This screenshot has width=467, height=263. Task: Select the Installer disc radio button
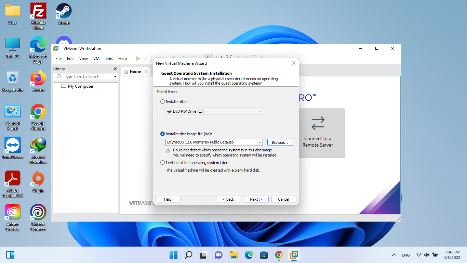162,102
